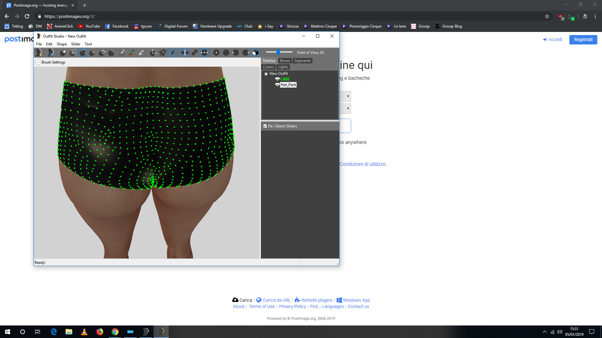This screenshot has height=338, width=602.
Task: Click the New Project toolbar icon
Action: 39,53
